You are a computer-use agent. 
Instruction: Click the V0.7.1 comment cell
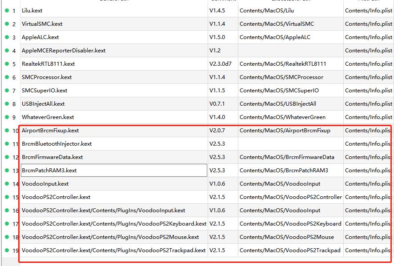coord(223,103)
